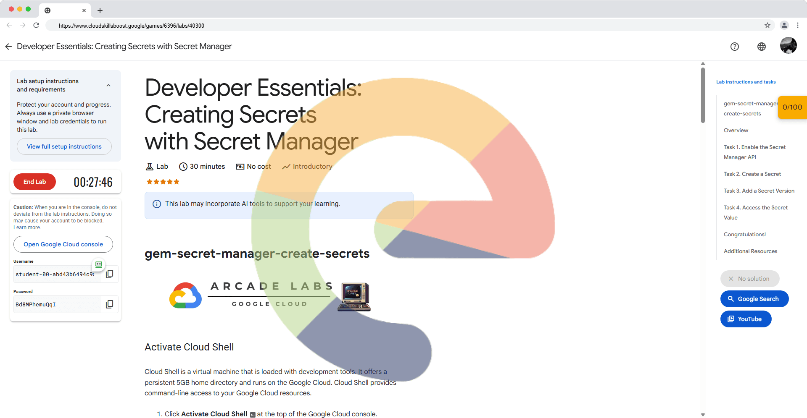The height and width of the screenshot is (418, 807).
Task: Click the page scrollbar thumb
Action: (x=703, y=95)
